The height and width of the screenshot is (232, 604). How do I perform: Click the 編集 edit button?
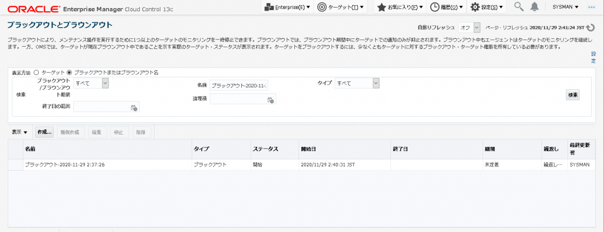[97, 132]
